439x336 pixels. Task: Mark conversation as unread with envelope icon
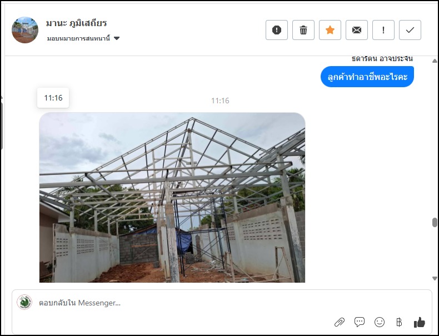(356, 30)
